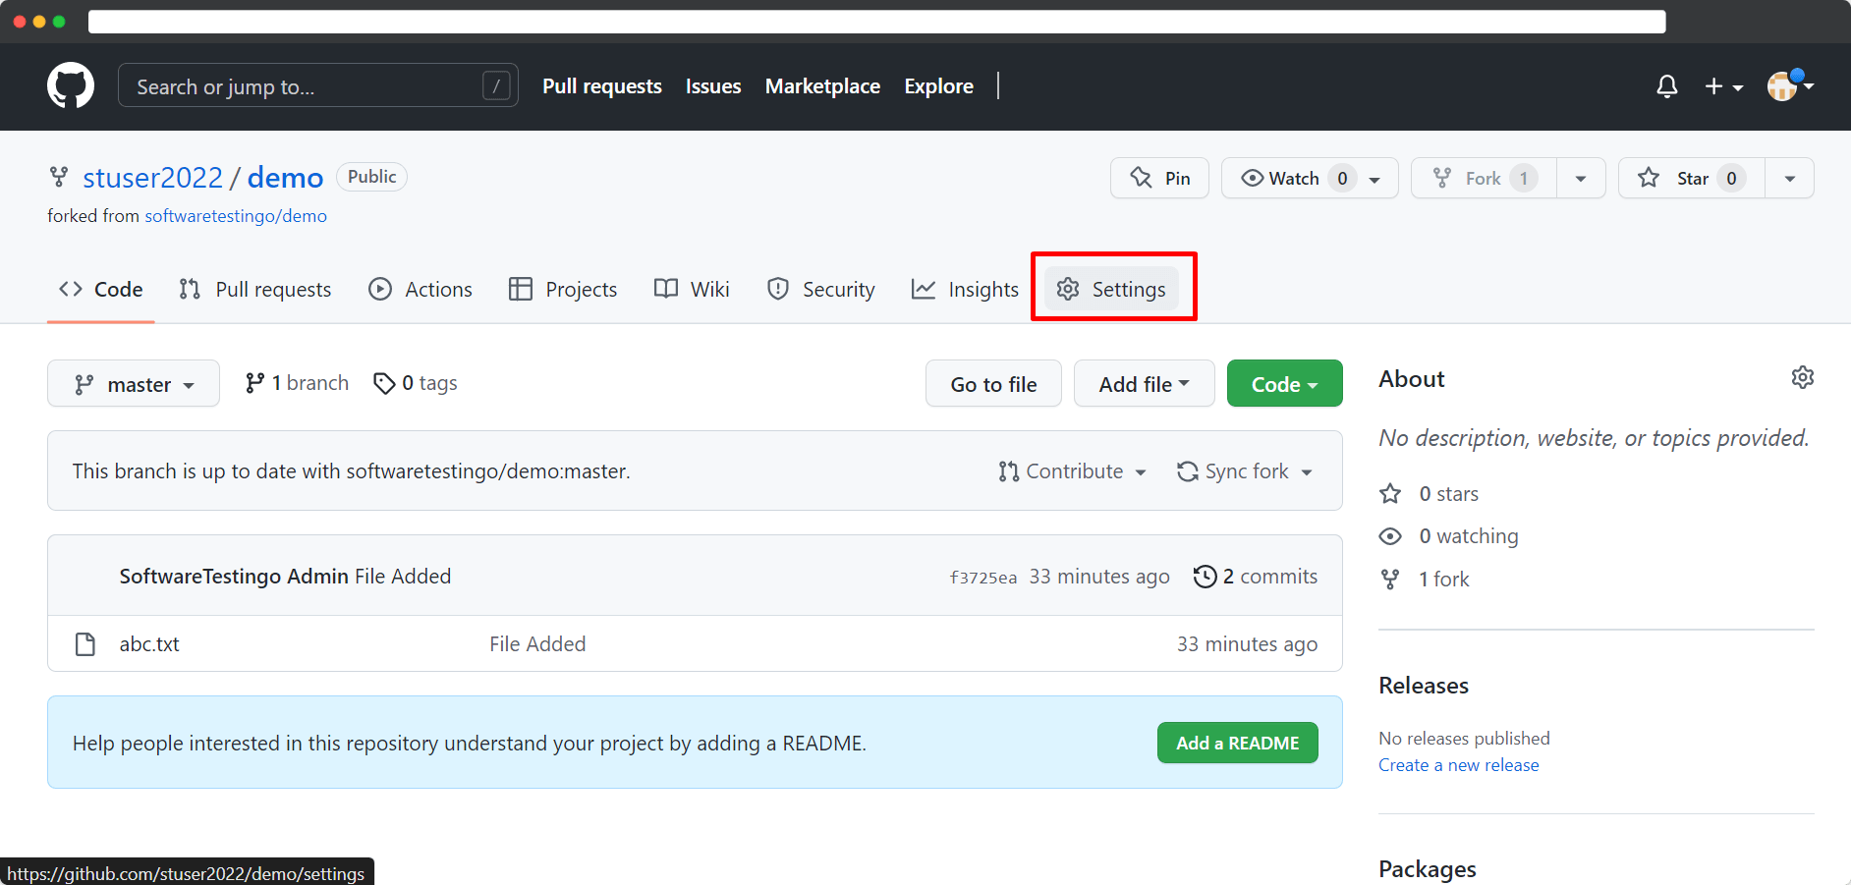1851x885 pixels.
Task: Follow the softwaretestingo/demo fork link
Action: [x=236, y=216]
